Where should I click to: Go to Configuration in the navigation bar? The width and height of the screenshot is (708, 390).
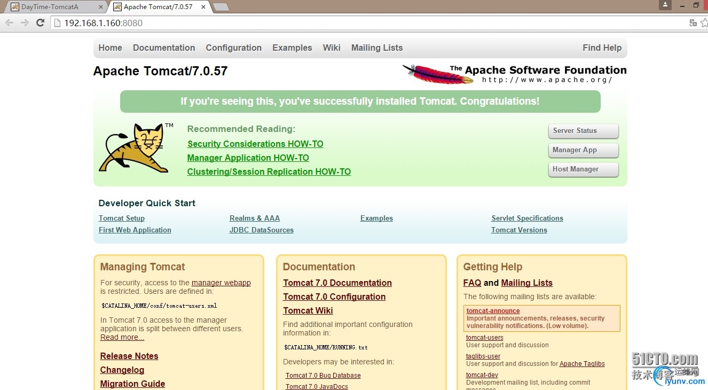(234, 48)
